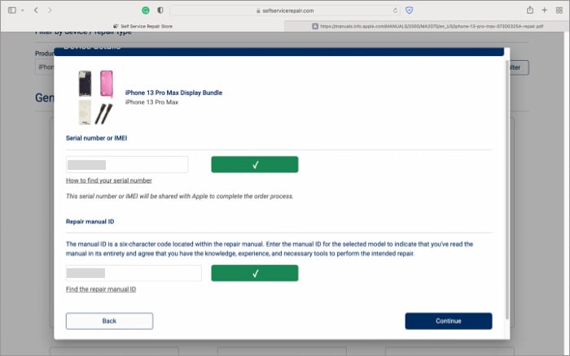Click the Back button
Image resolution: width=570 pixels, height=356 pixels.
click(x=109, y=321)
